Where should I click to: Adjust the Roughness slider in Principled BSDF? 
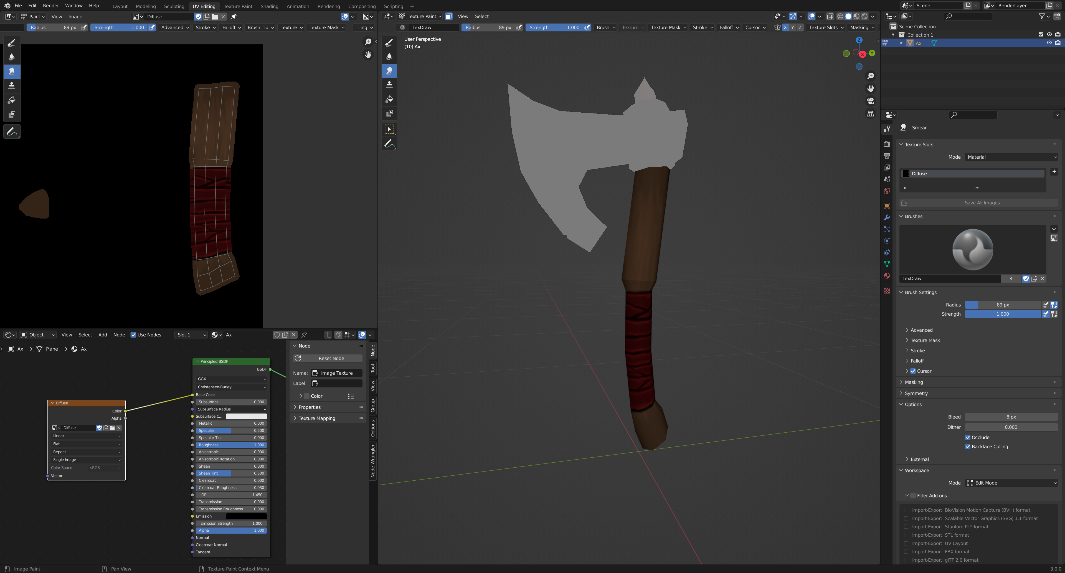click(231, 445)
